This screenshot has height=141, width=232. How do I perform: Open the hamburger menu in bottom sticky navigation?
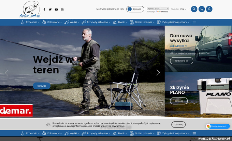coord(194,133)
